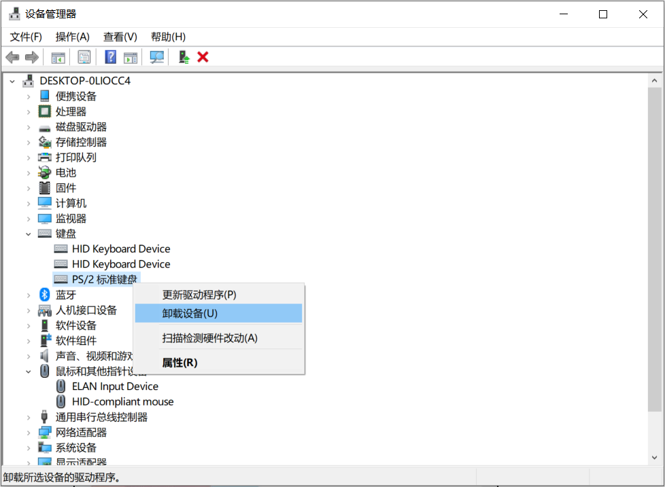Expand the 蓝牙 category

click(x=28, y=294)
